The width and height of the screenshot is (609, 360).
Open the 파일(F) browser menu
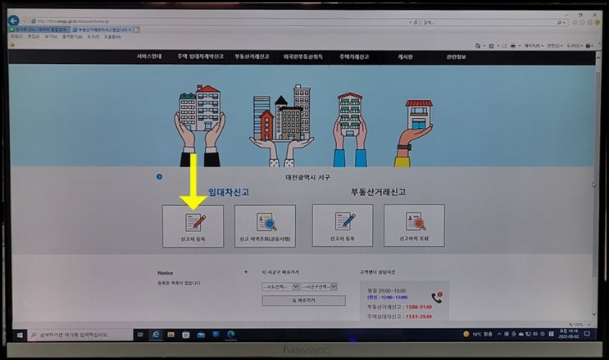pos(16,37)
